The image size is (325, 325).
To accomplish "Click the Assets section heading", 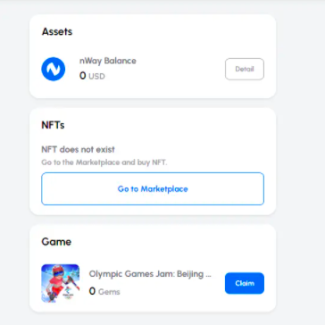I will (x=57, y=31).
